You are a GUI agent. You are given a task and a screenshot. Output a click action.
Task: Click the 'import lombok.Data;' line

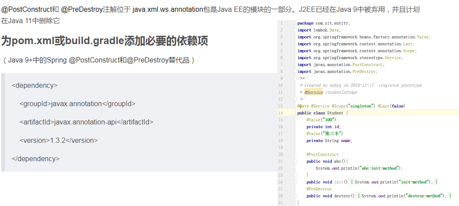pyautogui.click(x=319, y=30)
